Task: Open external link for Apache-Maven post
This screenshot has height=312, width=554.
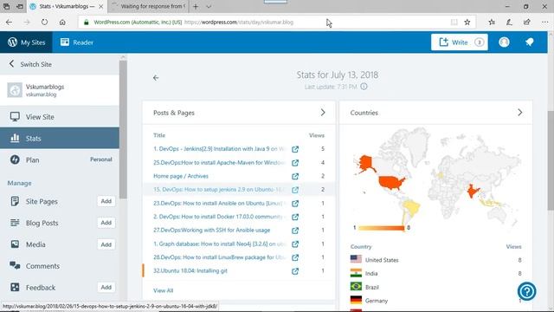Action: coord(295,163)
